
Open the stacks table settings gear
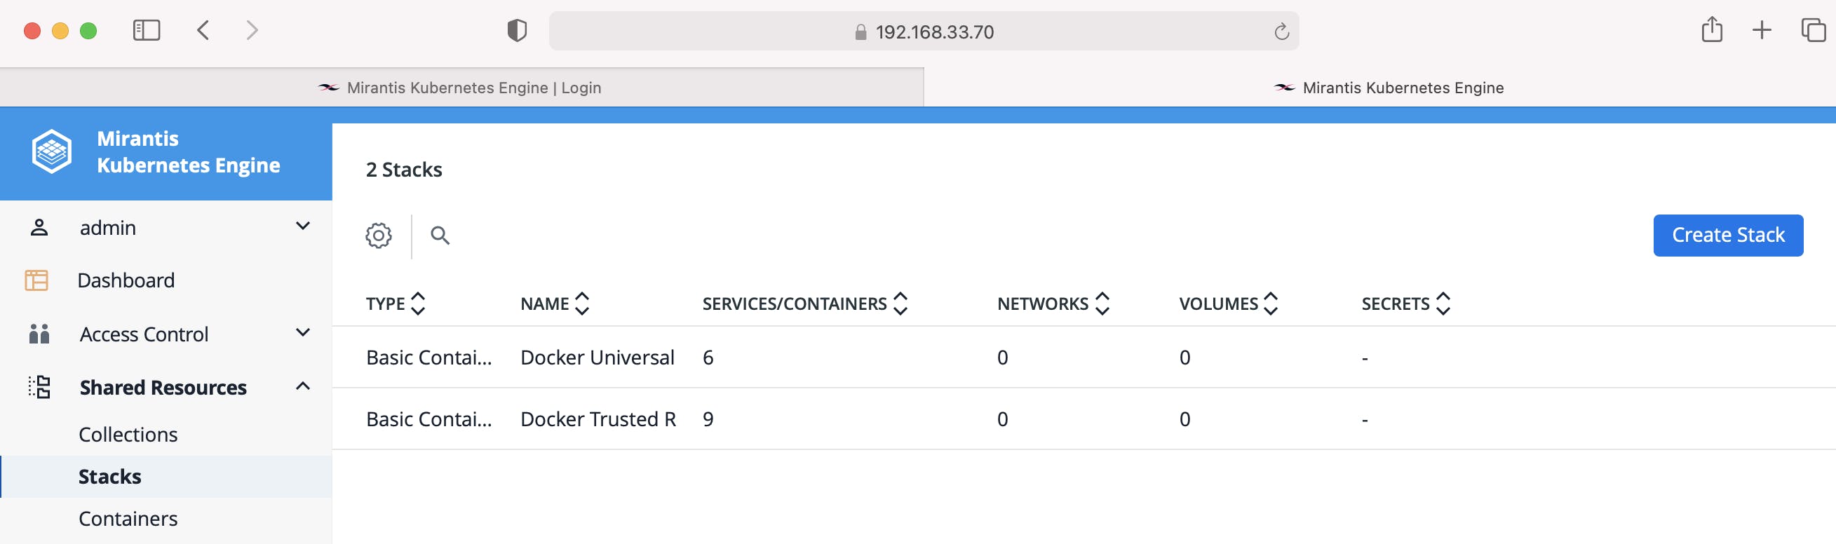point(379,235)
